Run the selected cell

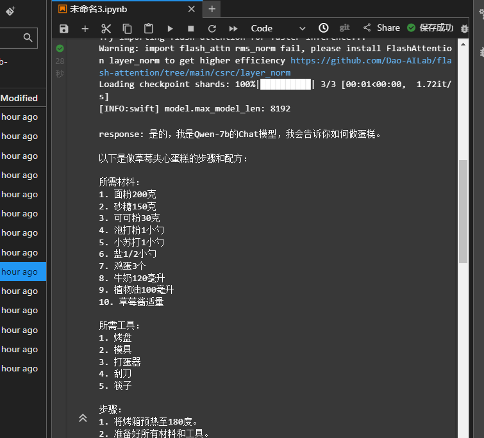click(170, 29)
